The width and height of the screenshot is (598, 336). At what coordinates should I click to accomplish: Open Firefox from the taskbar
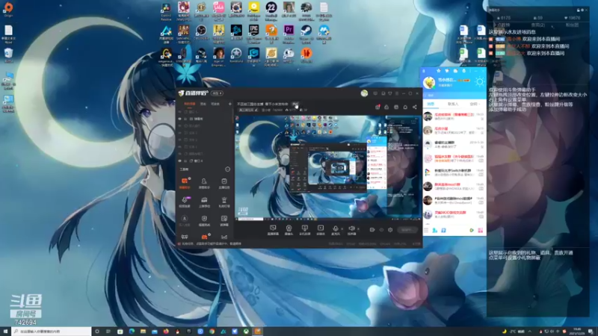click(166, 332)
